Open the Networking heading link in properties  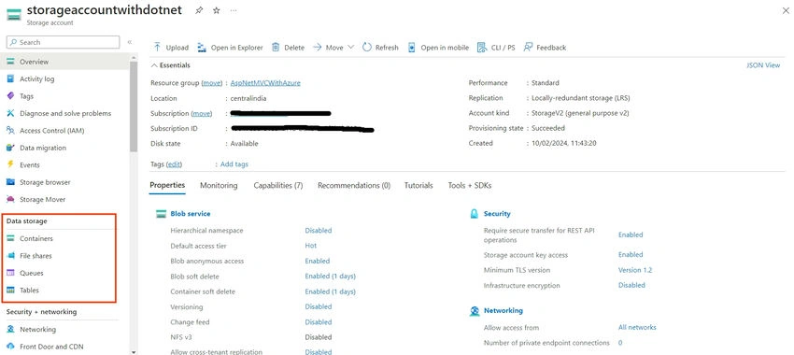click(503, 310)
